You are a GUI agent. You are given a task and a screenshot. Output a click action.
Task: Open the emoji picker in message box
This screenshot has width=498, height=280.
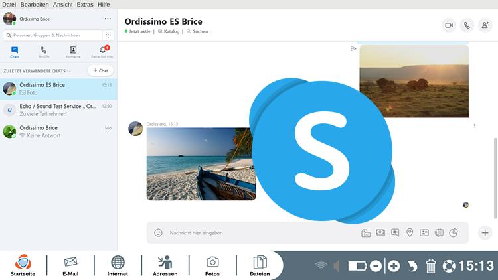(x=158, y=233)
